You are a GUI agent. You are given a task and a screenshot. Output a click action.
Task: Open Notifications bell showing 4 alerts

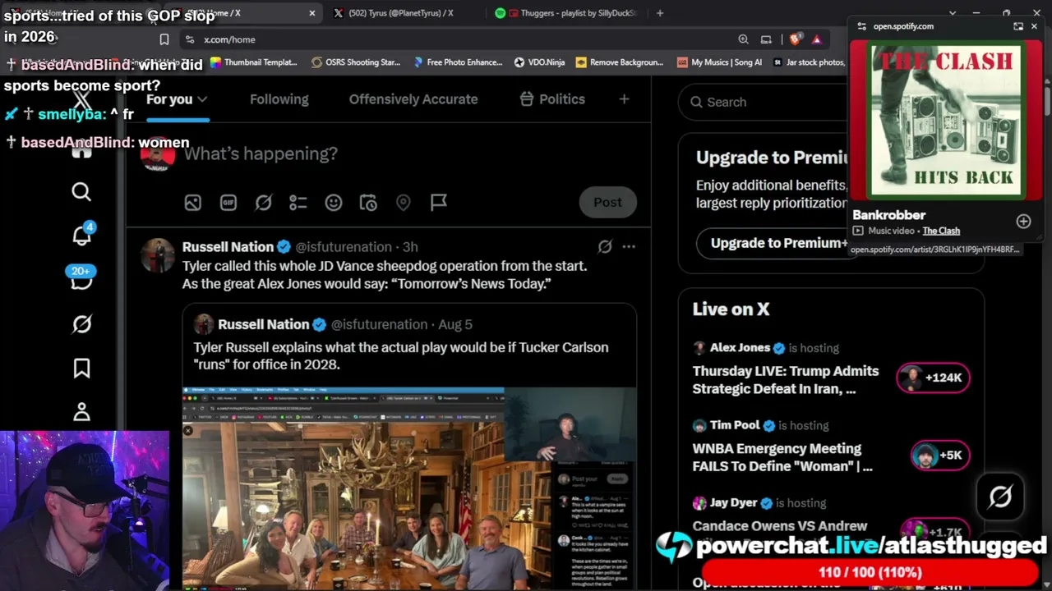pos(81,236)
